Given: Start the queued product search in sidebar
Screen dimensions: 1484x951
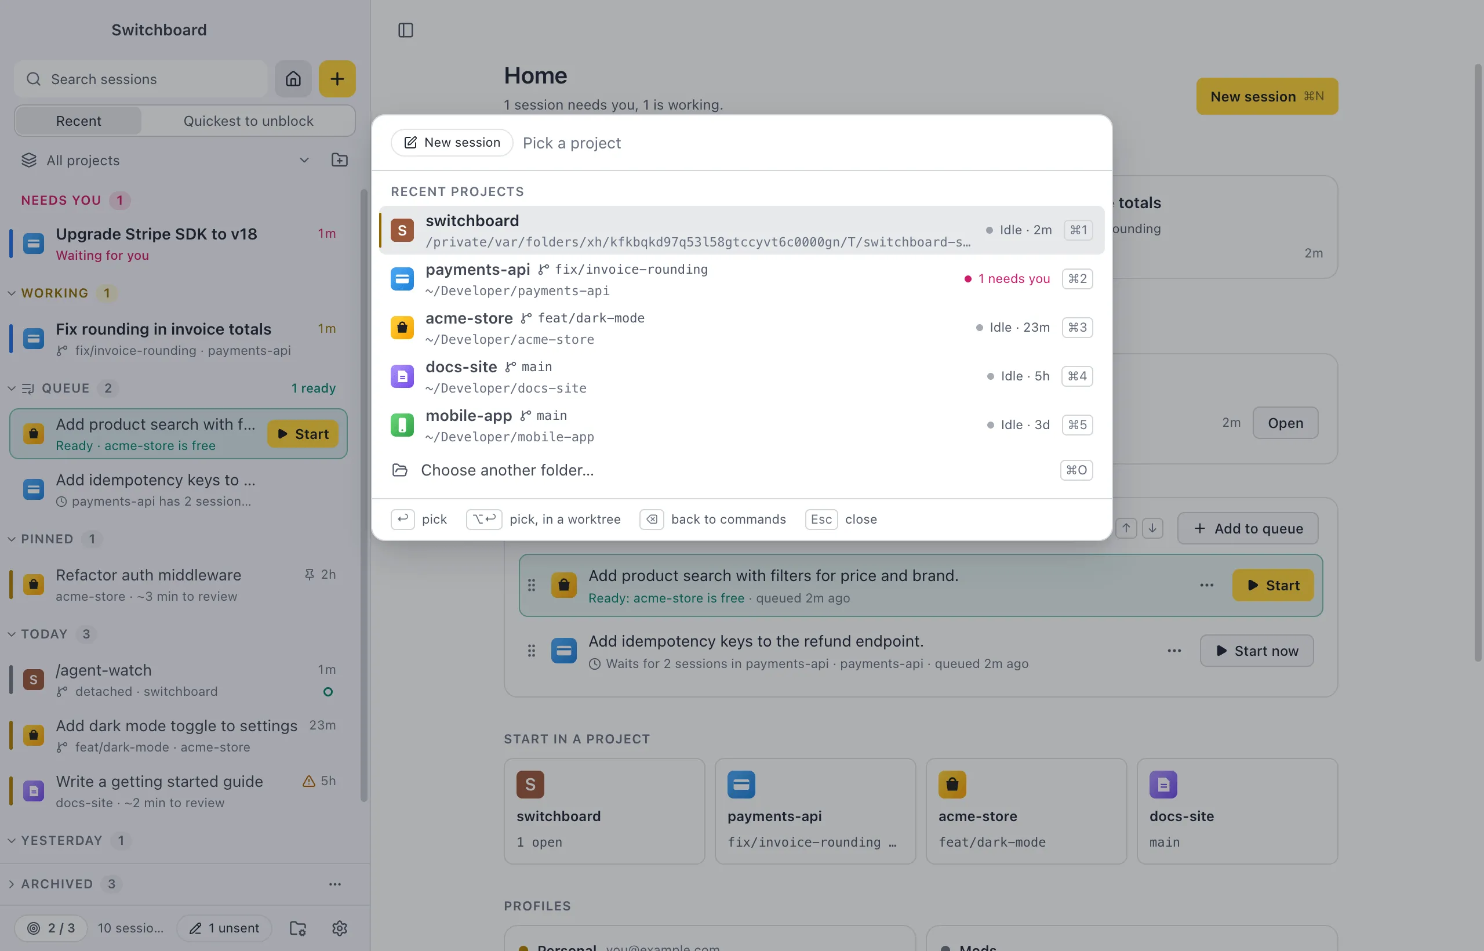Looking at the screenshot, I should coord(303,434).
